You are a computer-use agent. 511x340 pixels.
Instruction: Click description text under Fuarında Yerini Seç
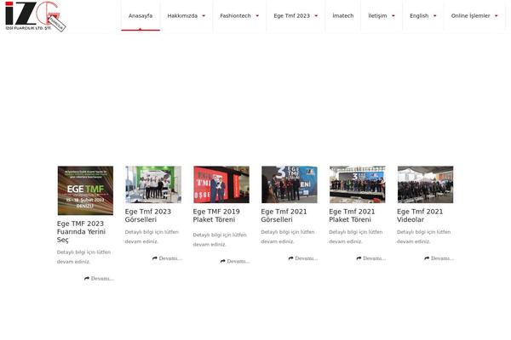[83, 257]
